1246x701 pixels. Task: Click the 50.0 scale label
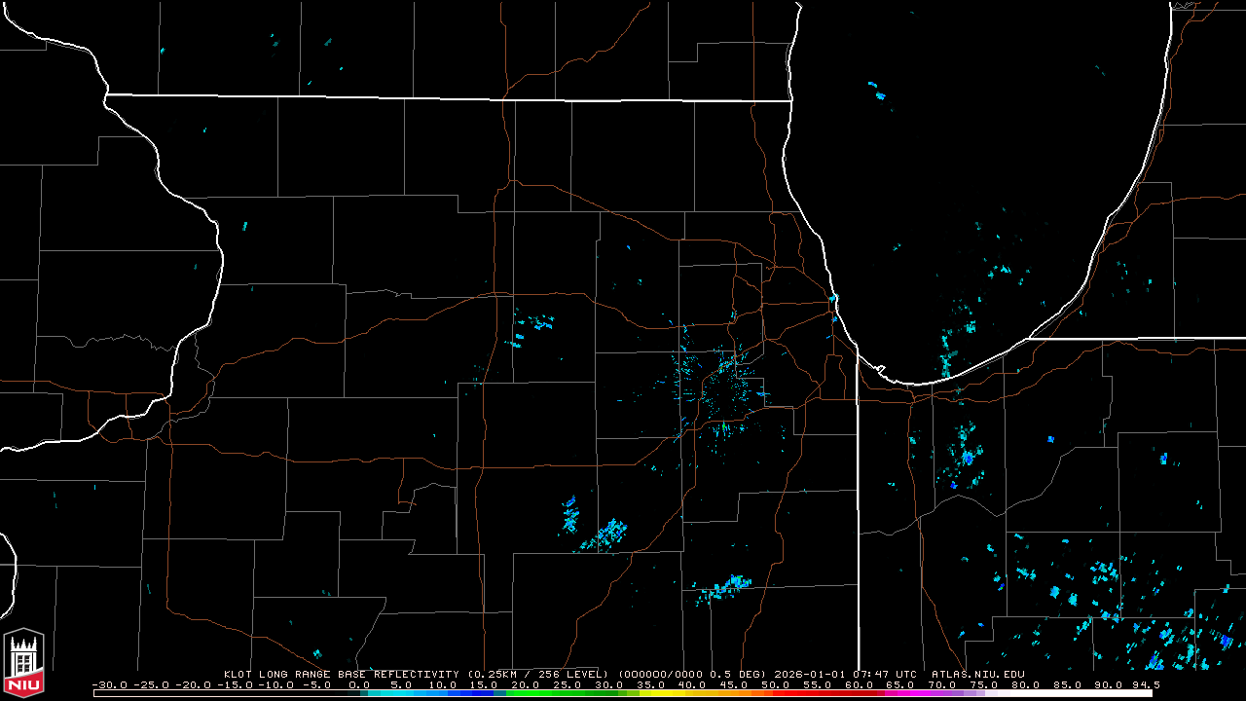(x=776, y=684)
